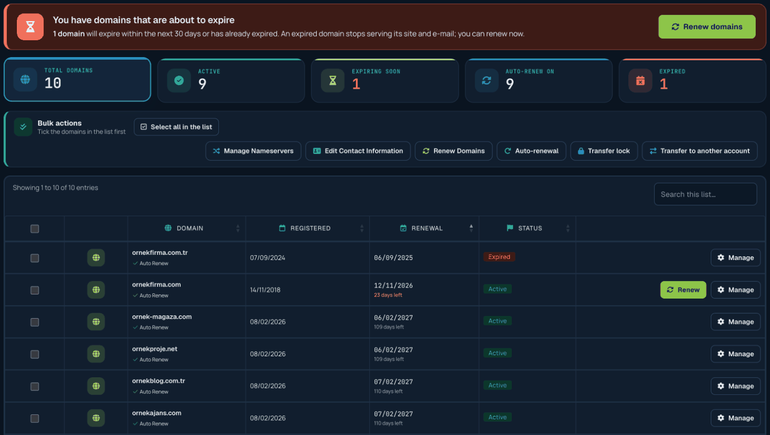Click the Transfer lock button
The image size is (770, 435).
pos(604,151)
